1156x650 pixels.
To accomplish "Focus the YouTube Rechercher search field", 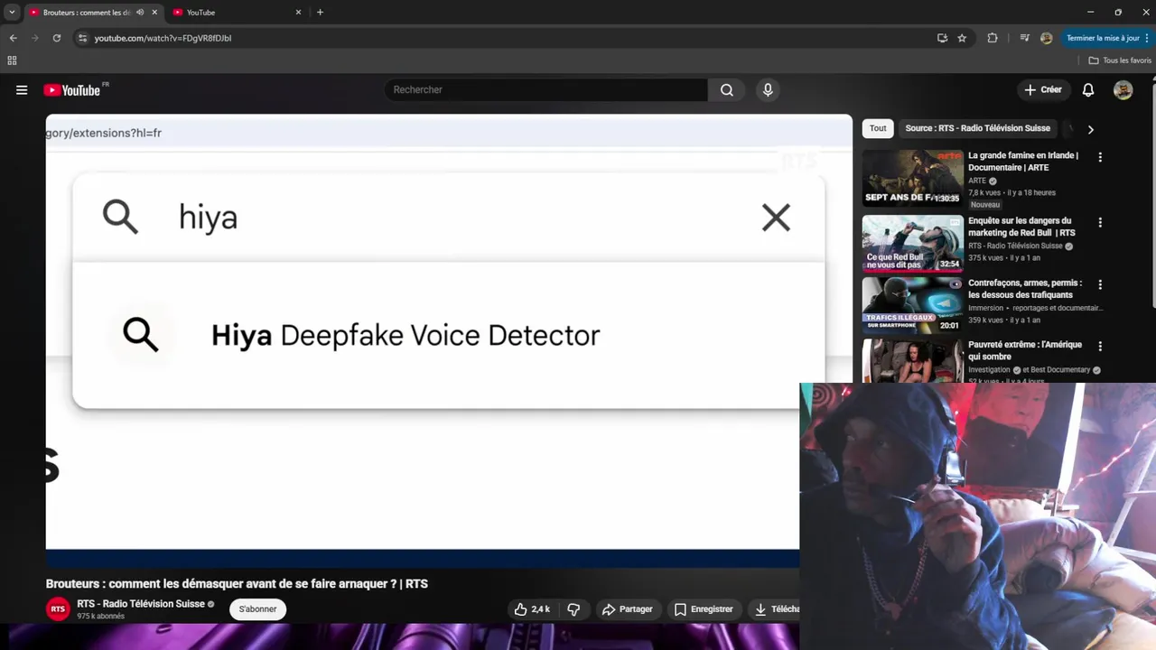I will [x=546, y=90].
